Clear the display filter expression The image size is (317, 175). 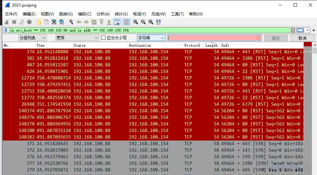[x=293, y=30]
